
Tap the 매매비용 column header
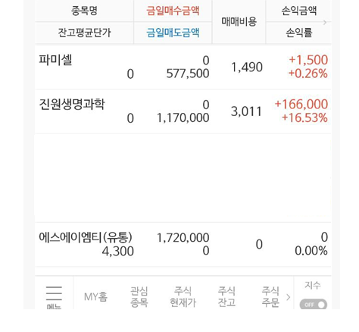[239, 22]
